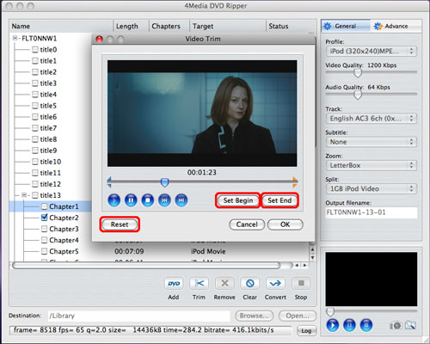Click the preview player seek slider handle

[x=330, y=311]
